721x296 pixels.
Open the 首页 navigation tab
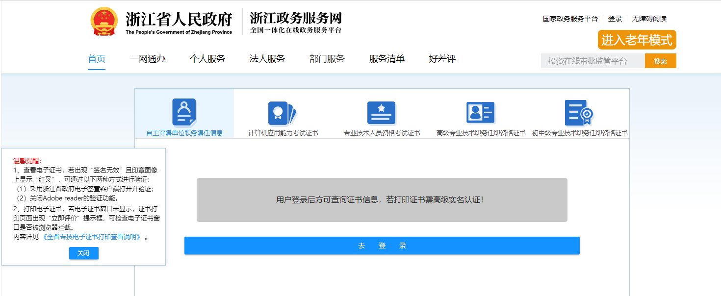point(97,59)
